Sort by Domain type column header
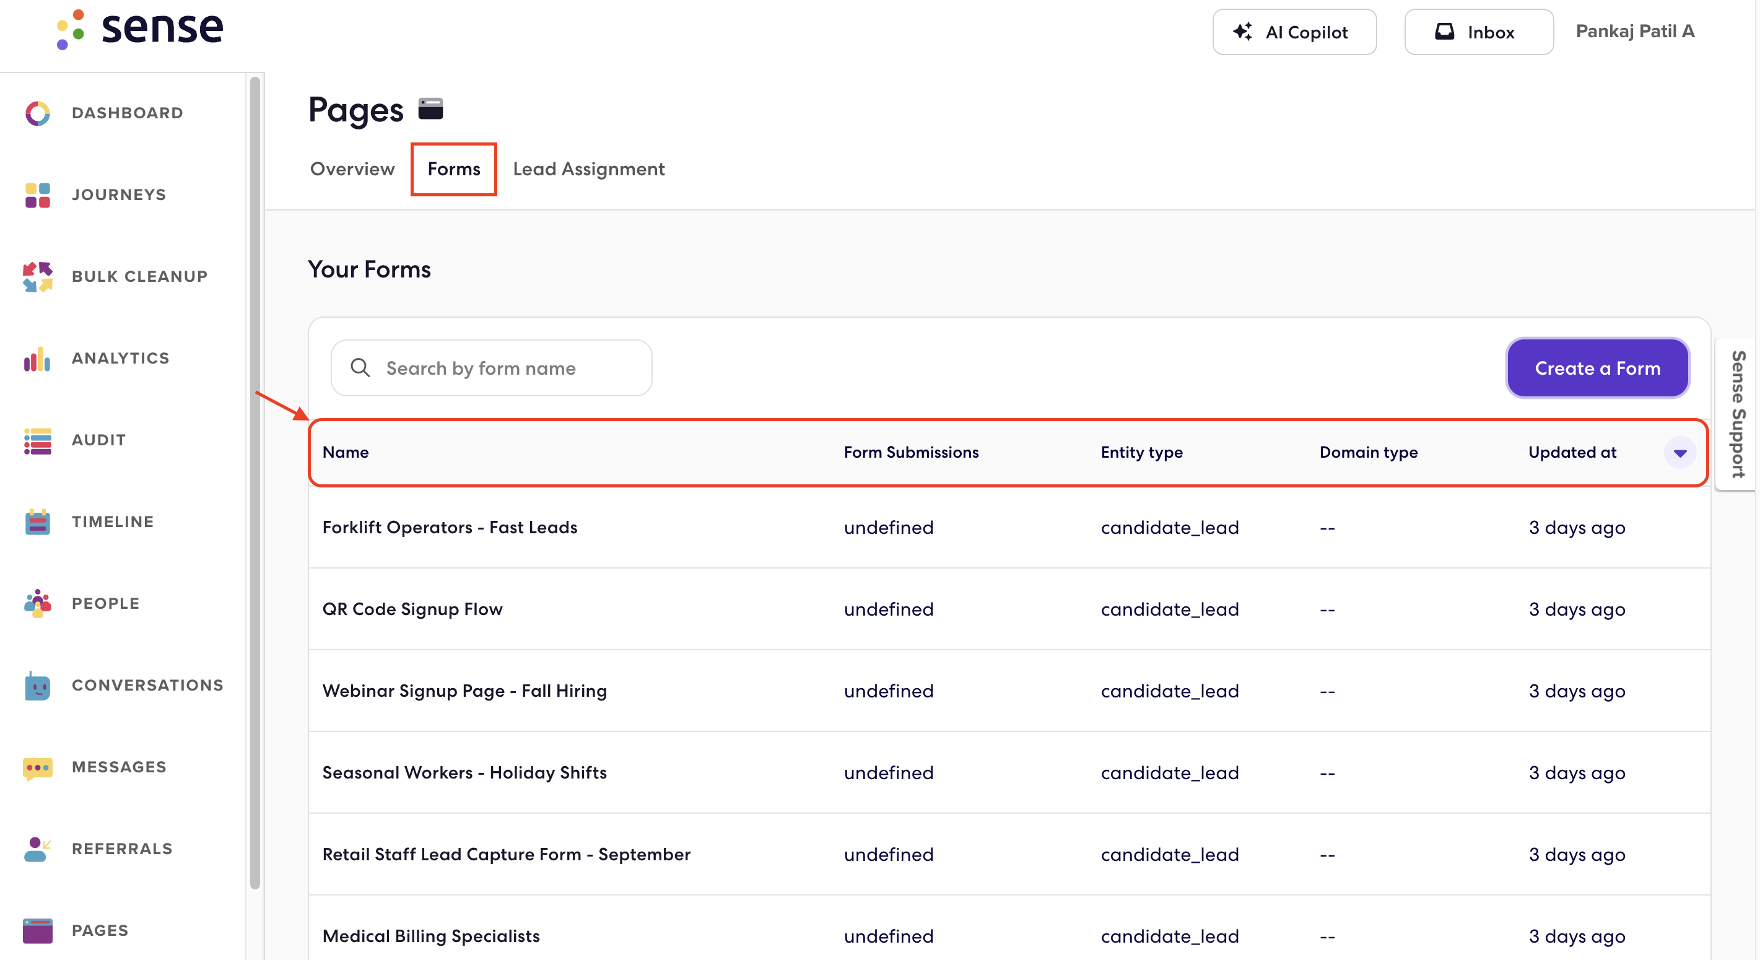 (1369, 452)
